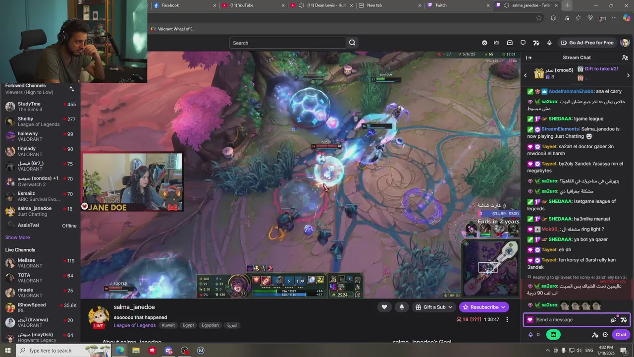
Task: Open TOTA VALORANT live channel
Action: [40, 278]
